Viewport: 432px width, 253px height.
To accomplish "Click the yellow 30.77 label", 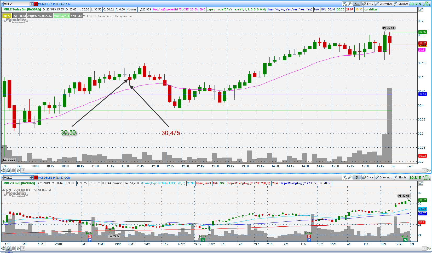I will click(x=7, y=16).
